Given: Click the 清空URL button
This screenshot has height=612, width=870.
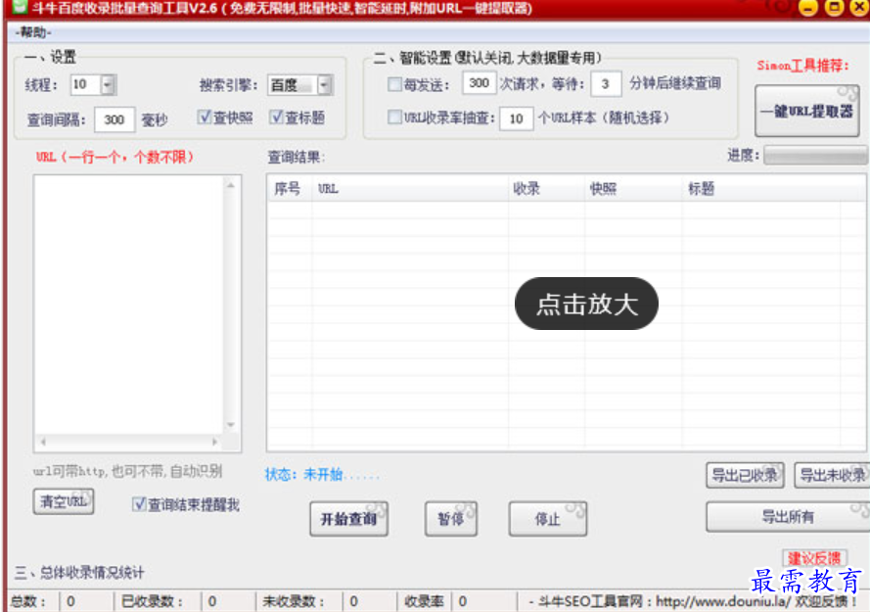Looking at the screenshot, I should (x=64, y=501).
